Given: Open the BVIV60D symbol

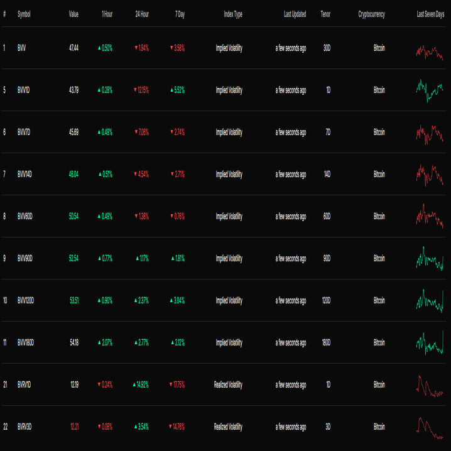Looking at the screenshot, I should click(25, 216).
